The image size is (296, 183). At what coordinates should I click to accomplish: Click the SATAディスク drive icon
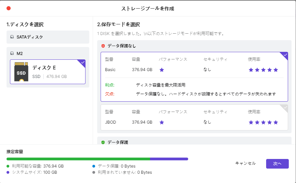[x=12, y=37]
